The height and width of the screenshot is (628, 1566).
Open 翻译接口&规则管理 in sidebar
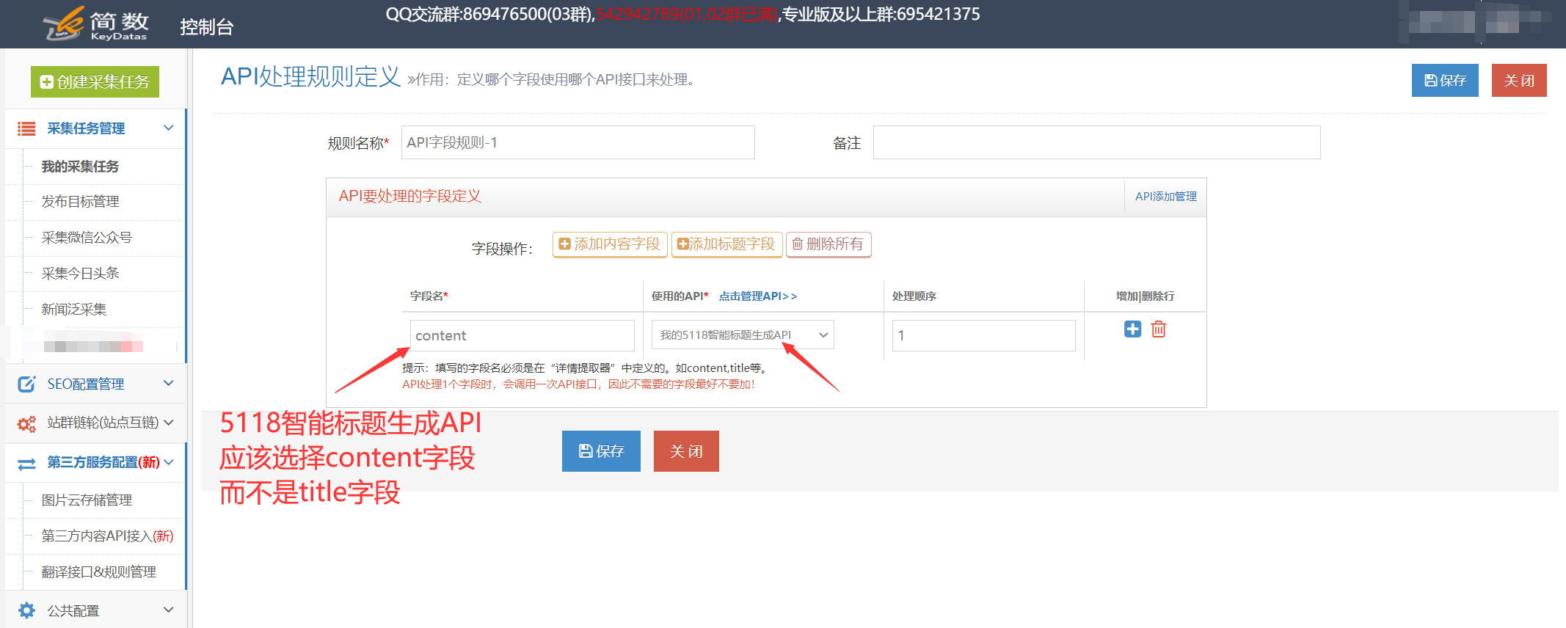98,572
